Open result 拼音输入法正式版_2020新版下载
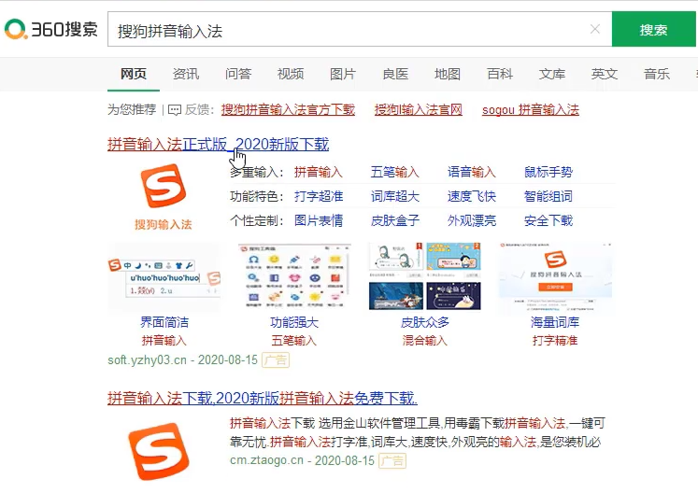Image resolution: width=698 pixels, height=493 pixels. click(218, 144)
